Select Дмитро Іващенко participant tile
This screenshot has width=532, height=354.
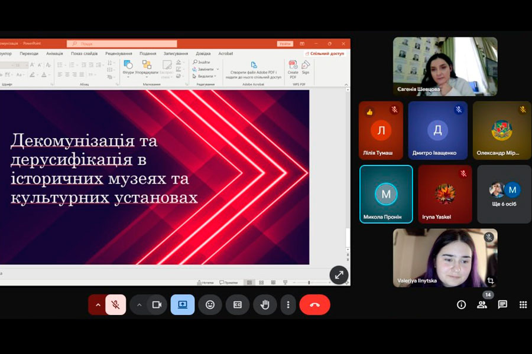[x=437, y=130]
